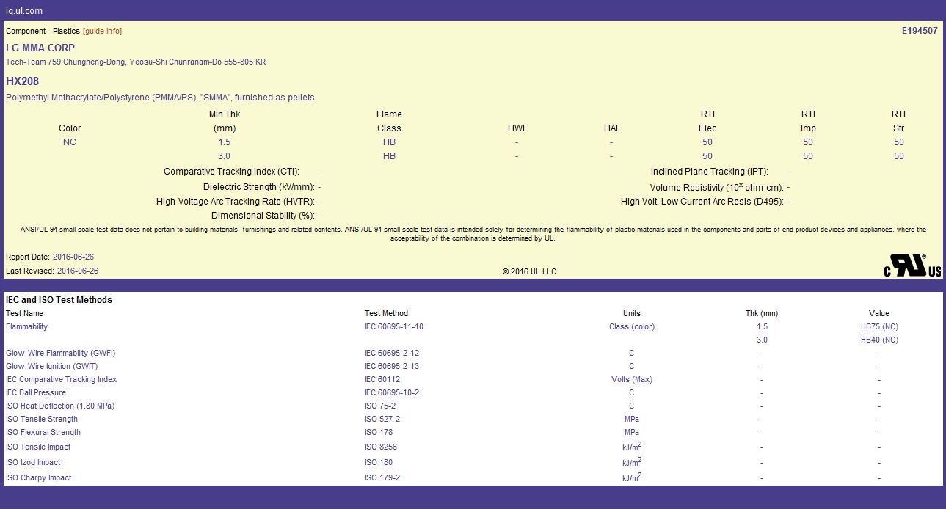Screen dimensions: 946x509
Task: Click the Thk (mm) column header
Action: pos(762,313)
